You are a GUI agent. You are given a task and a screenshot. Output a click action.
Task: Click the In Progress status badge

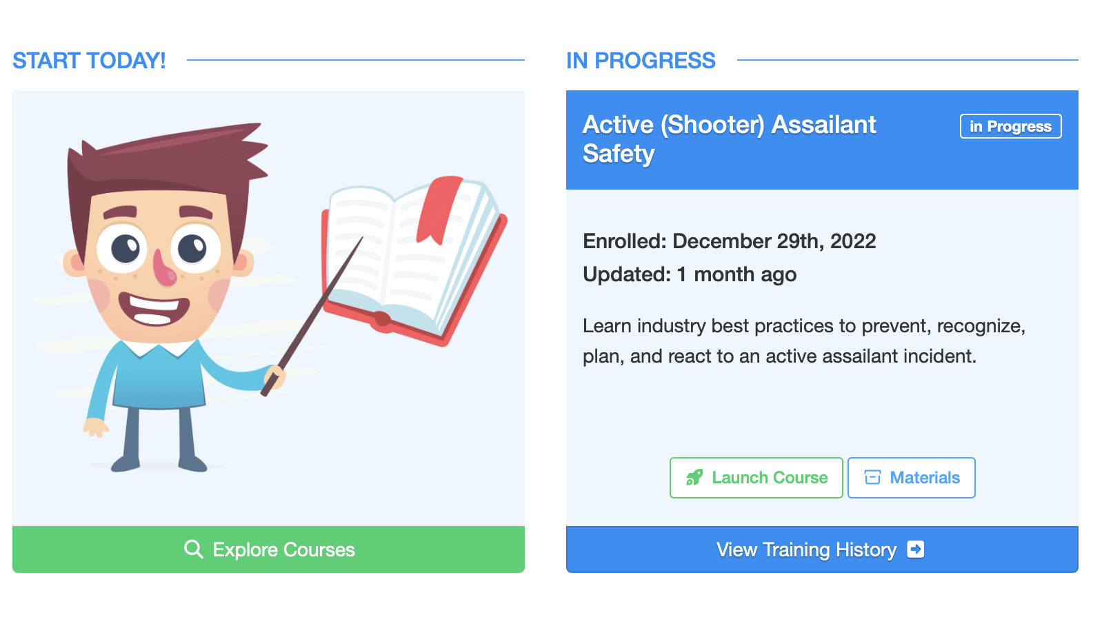coord(1010,126)
